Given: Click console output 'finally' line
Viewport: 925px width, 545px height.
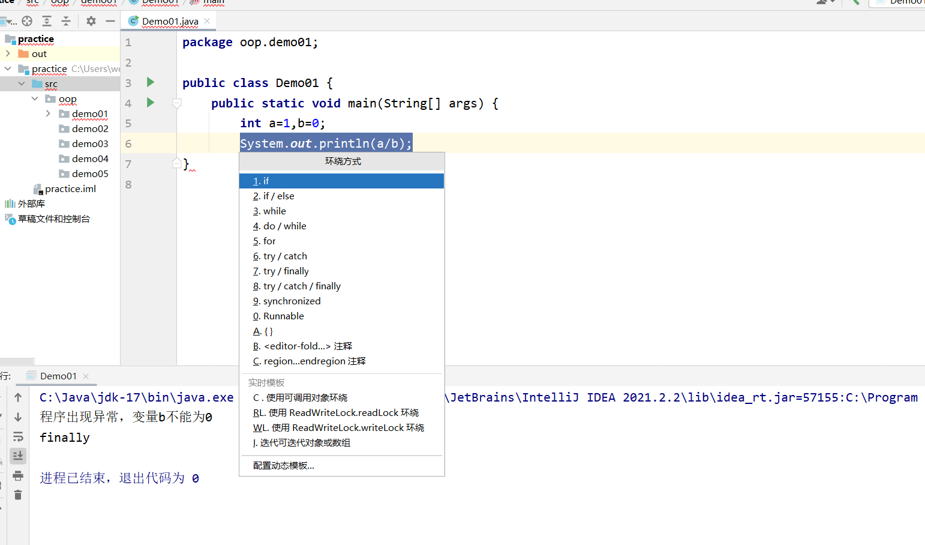Looking at the screenshot, I should [x=65, y=438].
